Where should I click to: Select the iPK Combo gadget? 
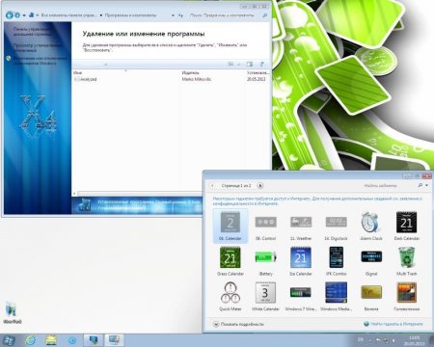point(336,261)
